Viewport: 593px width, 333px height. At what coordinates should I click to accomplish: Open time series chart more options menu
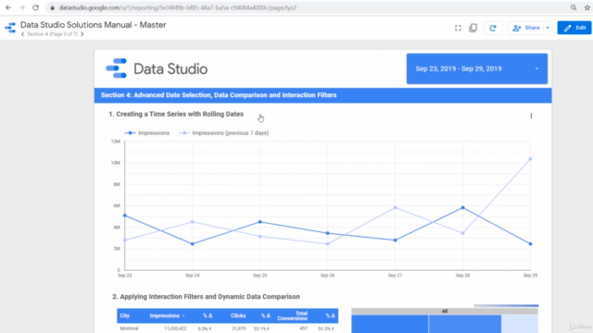click(531, 116)
